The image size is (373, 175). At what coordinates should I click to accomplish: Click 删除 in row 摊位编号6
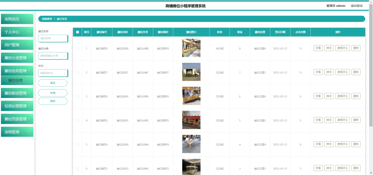pos(356,96)
